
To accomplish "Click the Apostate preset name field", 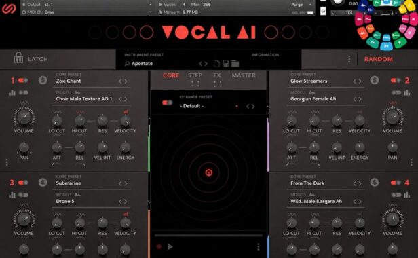I will (142, 64).
